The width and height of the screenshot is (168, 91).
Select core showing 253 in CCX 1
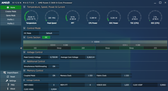(155, 48)
